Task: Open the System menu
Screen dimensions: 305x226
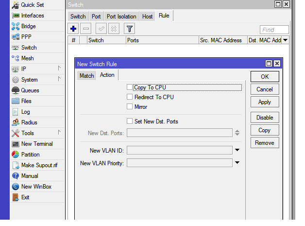Action: pyautogui.click(x=37, y=80)
